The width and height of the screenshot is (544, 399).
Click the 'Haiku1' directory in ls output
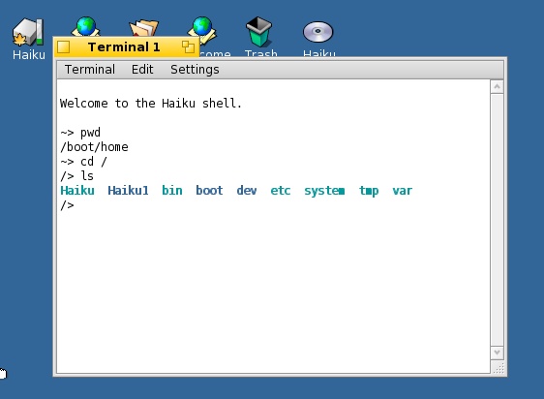click(x=128, y=190)
